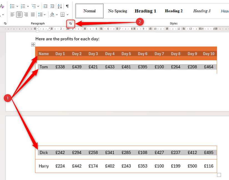229x180 pixels.
Task: Select the No Spacing style
Action: click(x=117, y=11)
